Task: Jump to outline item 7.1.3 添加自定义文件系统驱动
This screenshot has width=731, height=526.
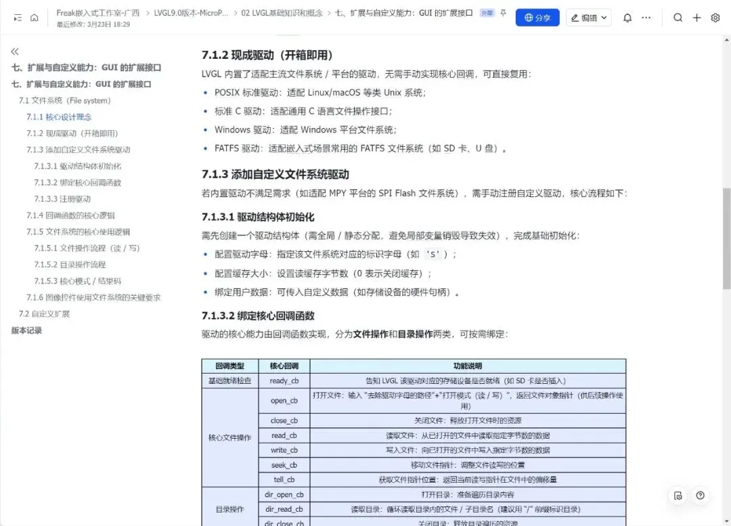Action: pyautogui.click(x=79, y=150)
